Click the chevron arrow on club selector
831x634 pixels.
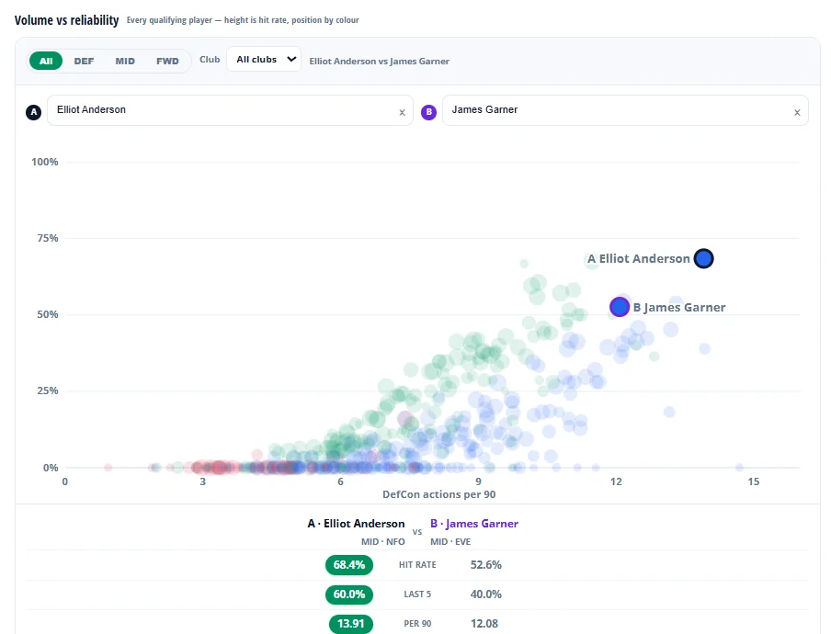(x=291, y=59)
